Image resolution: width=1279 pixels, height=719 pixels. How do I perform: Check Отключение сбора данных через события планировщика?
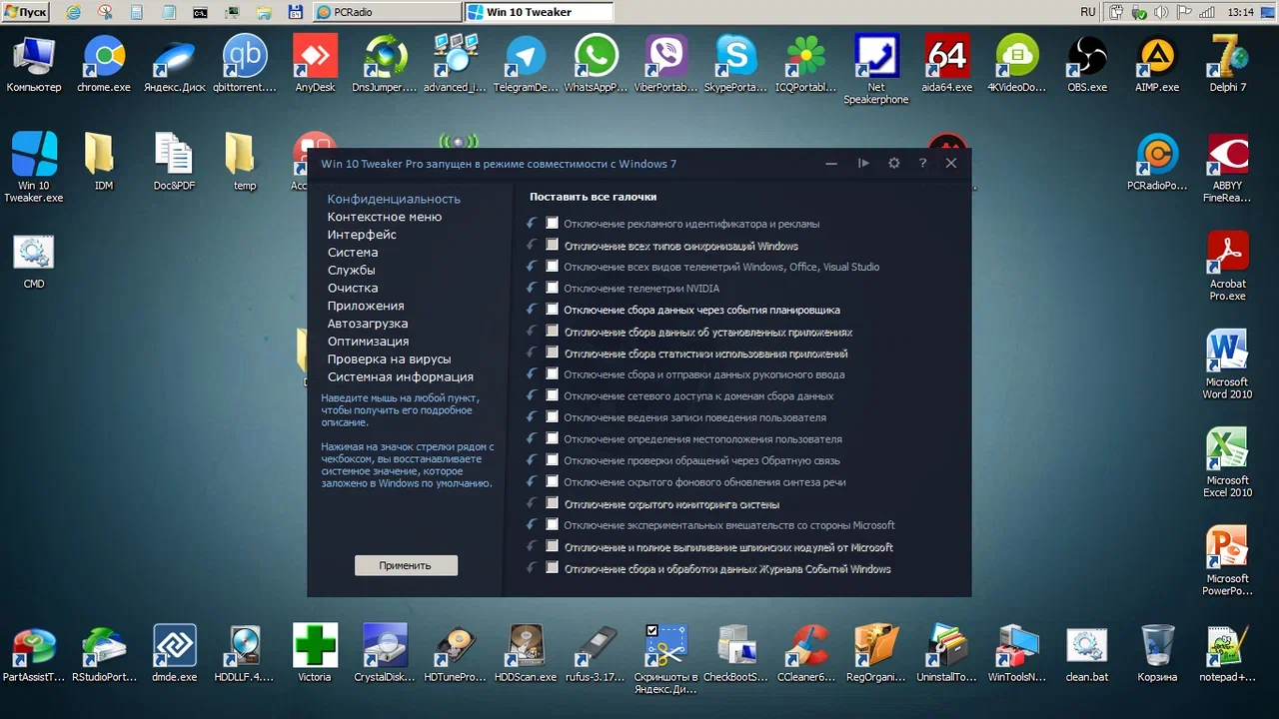552,310
